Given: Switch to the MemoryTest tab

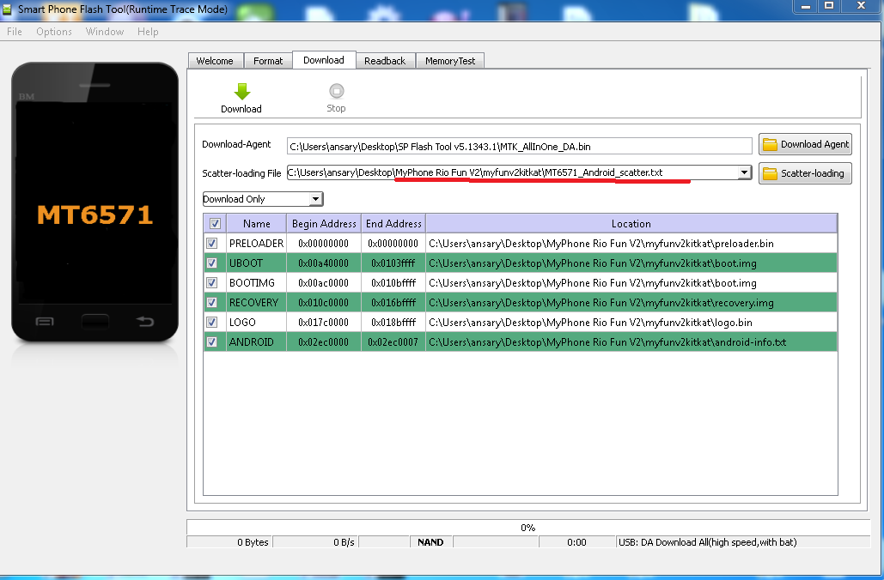Looking at the screenshot, I should click(450, 61).
